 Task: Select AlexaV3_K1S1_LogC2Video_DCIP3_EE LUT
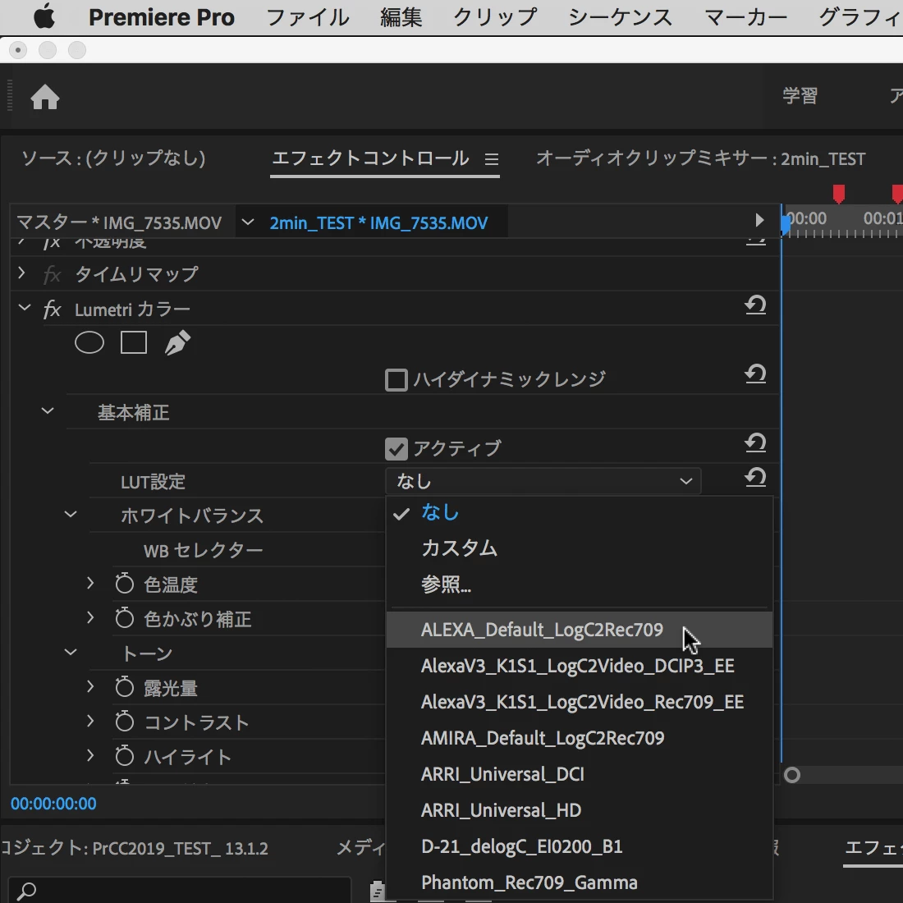(580, 666)
